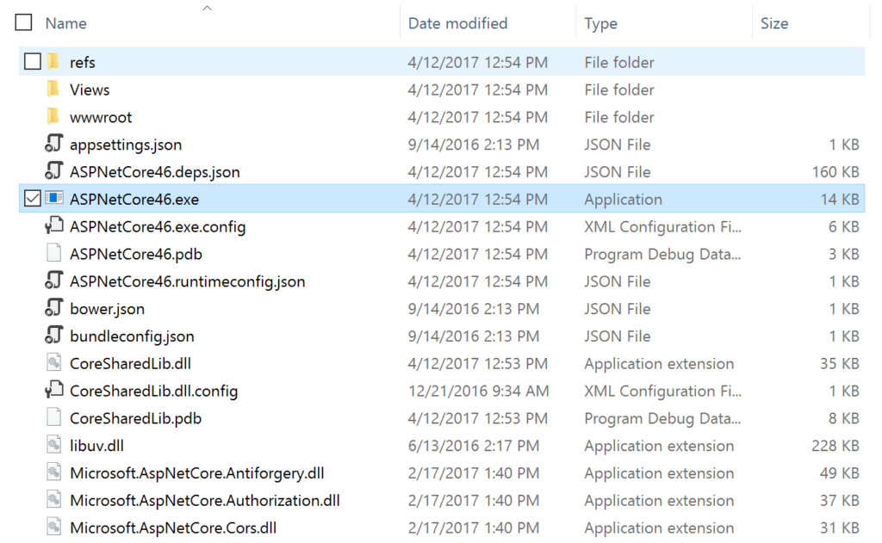
Task: Select Microsoft.AspNetCore.Authorization.dll file name
Action: tap(205, 501)
